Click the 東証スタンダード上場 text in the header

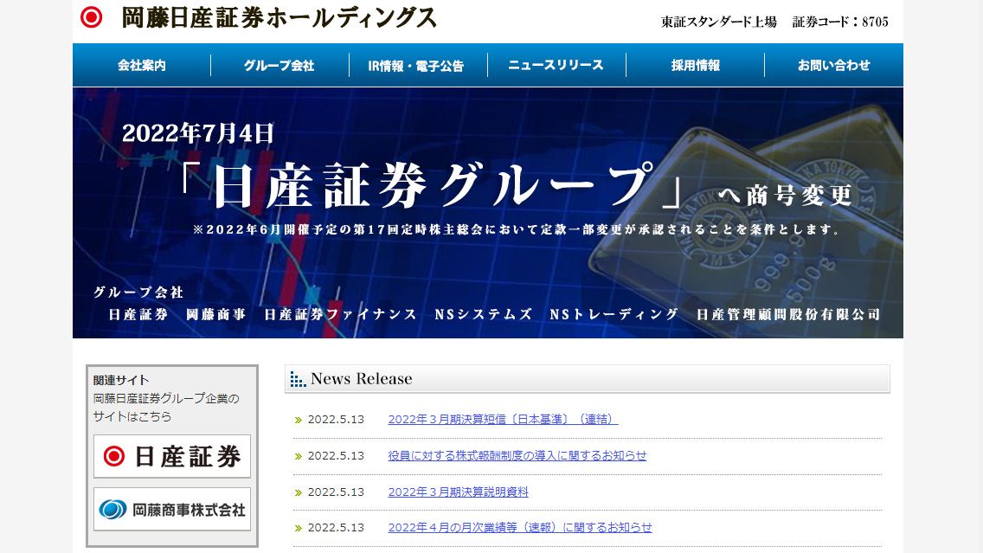pyautogui.click(x=718, y=22)
